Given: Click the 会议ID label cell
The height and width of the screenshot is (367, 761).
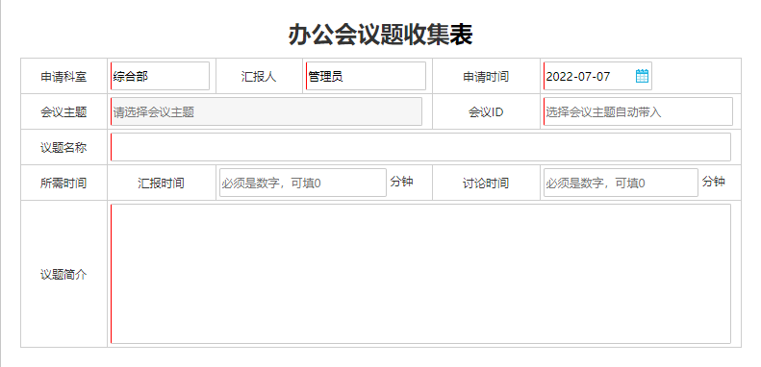Looking at the screenshot, I should point(486,112).
